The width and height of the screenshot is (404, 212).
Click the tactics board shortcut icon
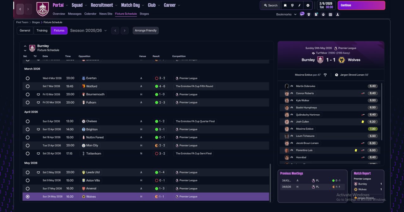[316, 14]
